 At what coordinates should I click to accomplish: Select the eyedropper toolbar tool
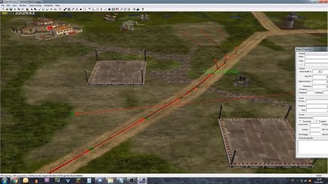tap(73, 9)
